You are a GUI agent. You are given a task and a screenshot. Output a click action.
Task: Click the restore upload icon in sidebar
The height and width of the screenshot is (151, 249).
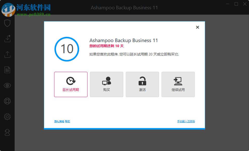point(7,54)
